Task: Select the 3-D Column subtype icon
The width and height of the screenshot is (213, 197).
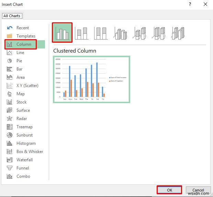Action: coord(178,33)
